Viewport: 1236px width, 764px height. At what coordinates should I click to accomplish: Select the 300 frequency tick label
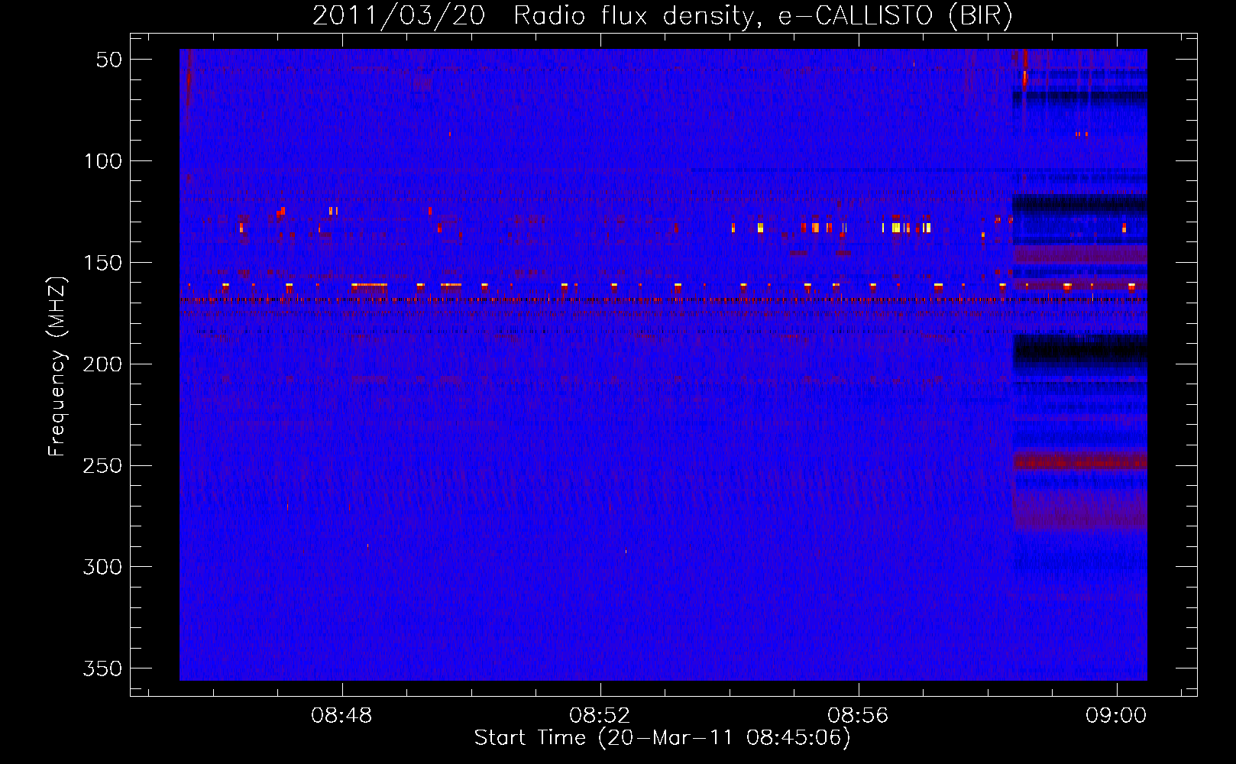point(102,567)
